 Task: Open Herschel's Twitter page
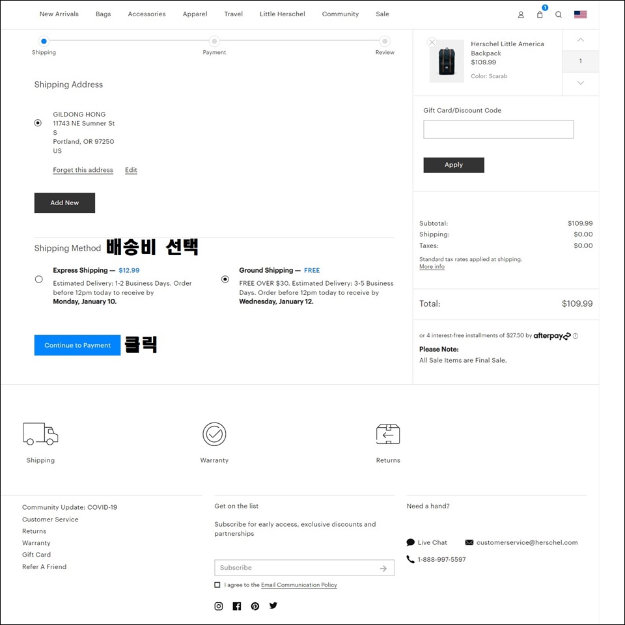(273, 606)
